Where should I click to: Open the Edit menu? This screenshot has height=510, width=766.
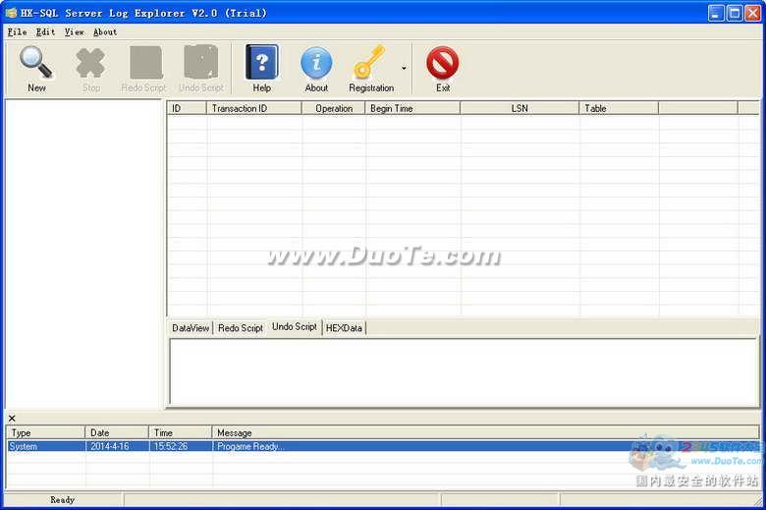click(x=45, y=32)
